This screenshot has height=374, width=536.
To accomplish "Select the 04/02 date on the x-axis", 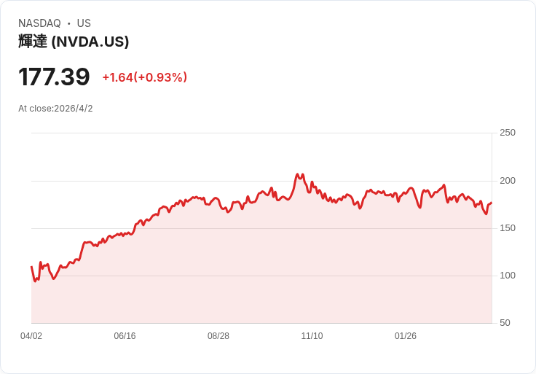I will pos(31,336).
